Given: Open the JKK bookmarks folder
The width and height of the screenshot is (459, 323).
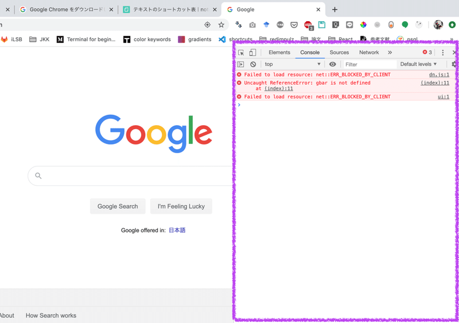Looking at the screenshot, I should [x=40, y=39].
